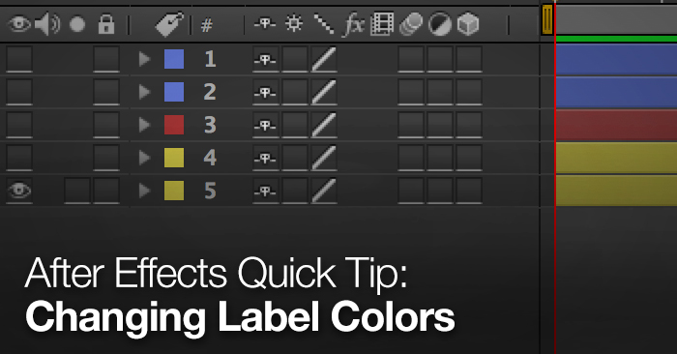Click the blue label swatch of layer 2
Screen dimensions: 677x354
174,93
